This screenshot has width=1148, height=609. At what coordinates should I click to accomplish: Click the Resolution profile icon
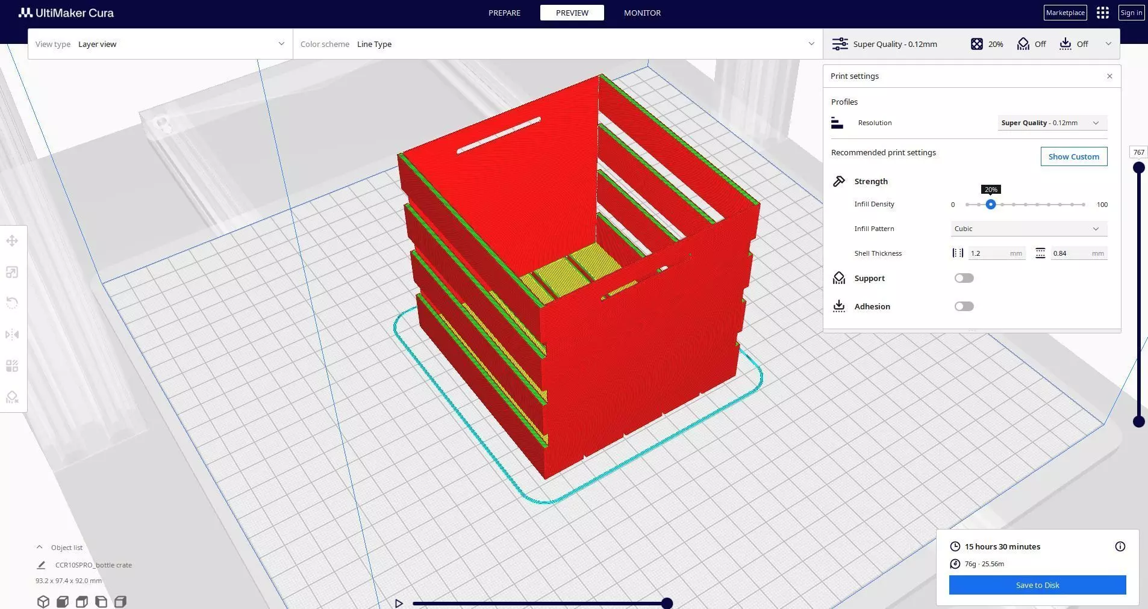(x=837, y=123)
